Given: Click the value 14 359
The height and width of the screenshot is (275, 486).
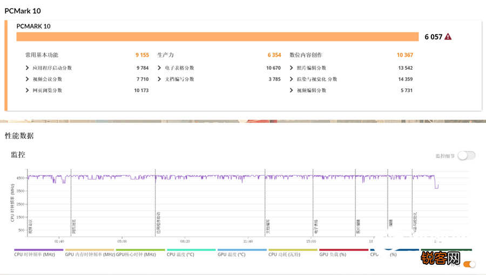Looking at the screenshot, I should (x=406, y=79).
